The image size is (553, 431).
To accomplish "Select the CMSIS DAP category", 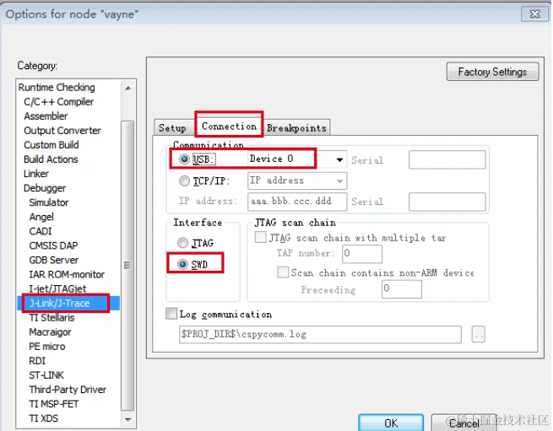I will (53, 245).
